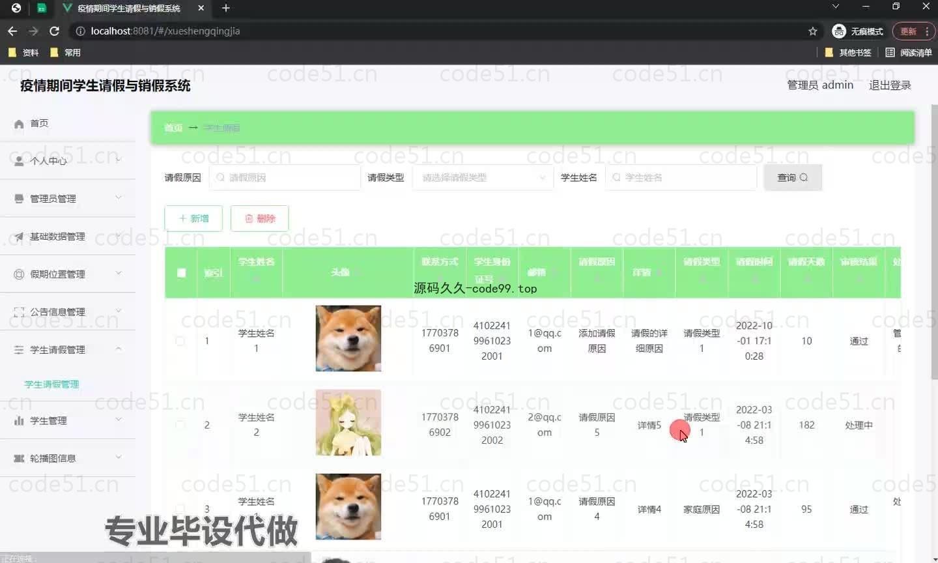Click the 管理员 admin label
The height and width of the screenshot is (563, 938).
point(820,85)
